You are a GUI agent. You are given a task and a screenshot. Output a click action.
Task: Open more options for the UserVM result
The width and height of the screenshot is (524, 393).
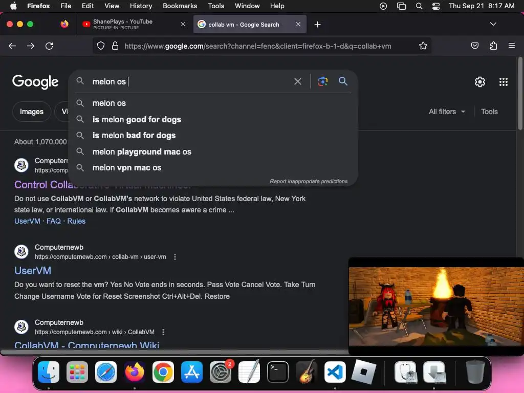(x=175, y=257)
